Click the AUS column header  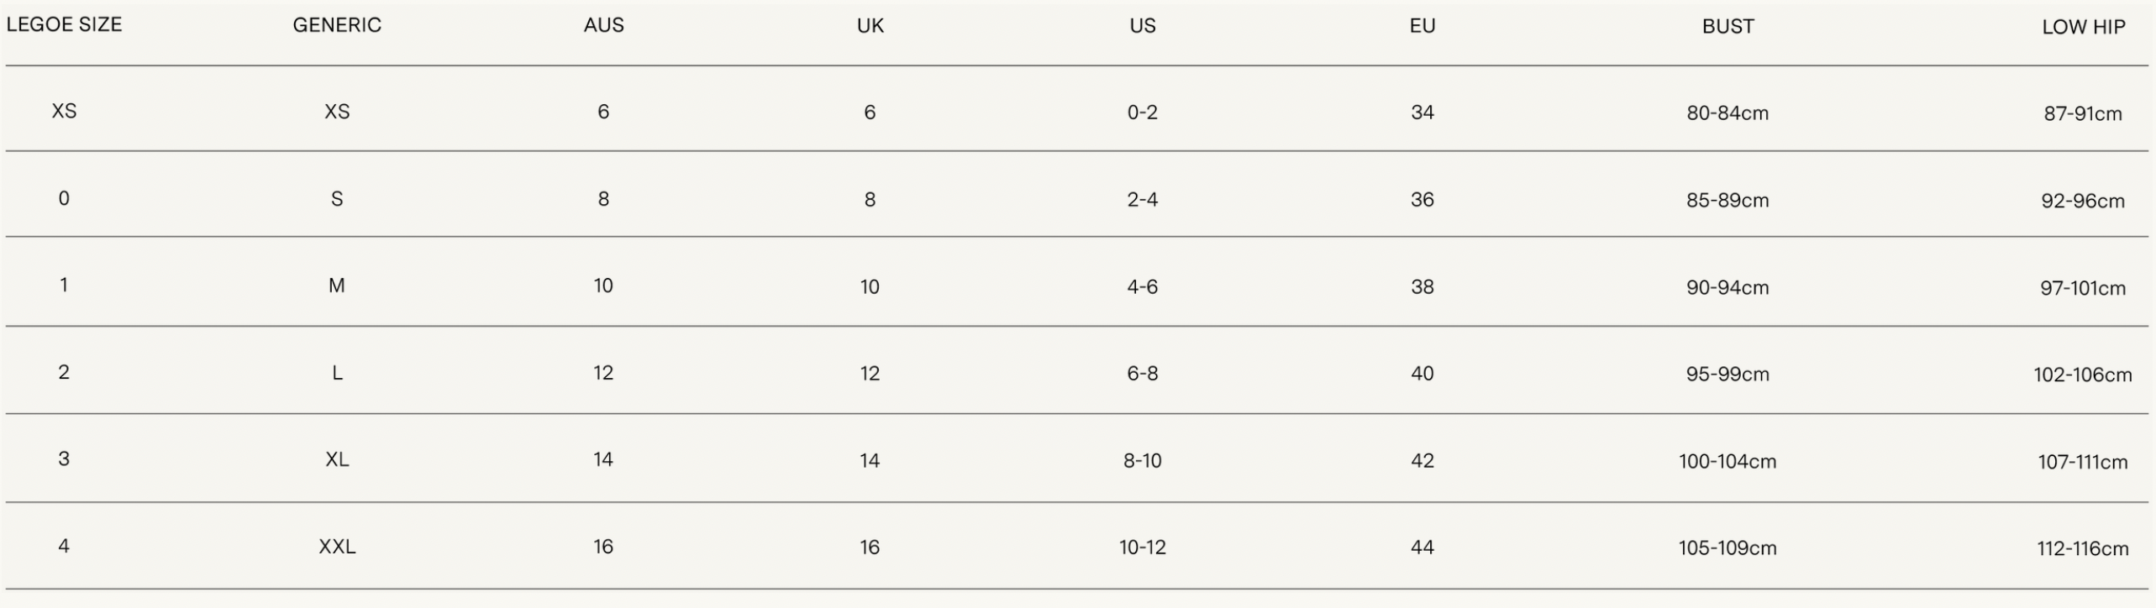[x=603, y=25]
